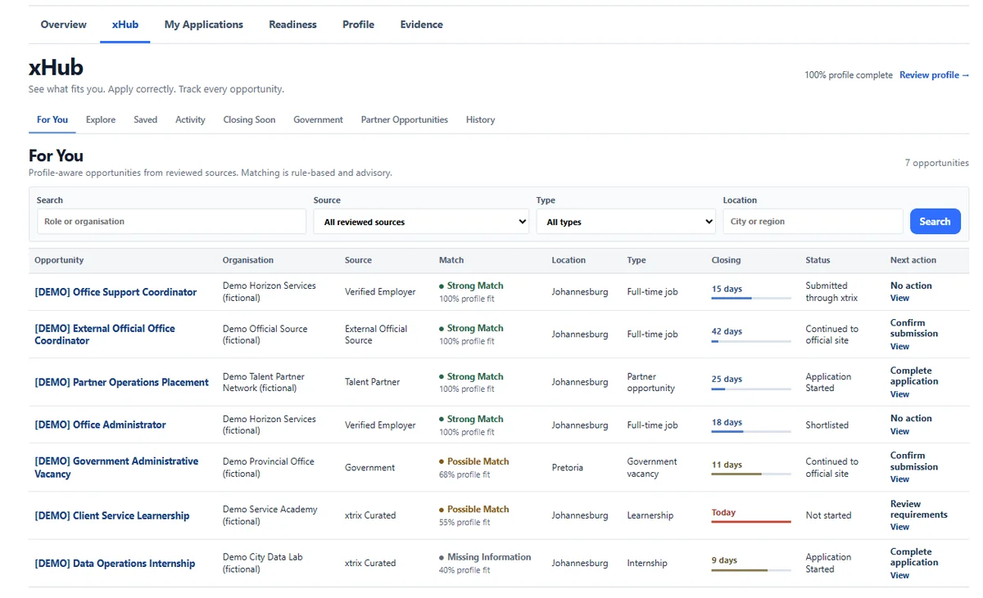Open [DEMO] External Official Office Coordinator
Image resolution: width=983 pixels, height=598 pixels.
pyautogui.click(x=105, y=335)
